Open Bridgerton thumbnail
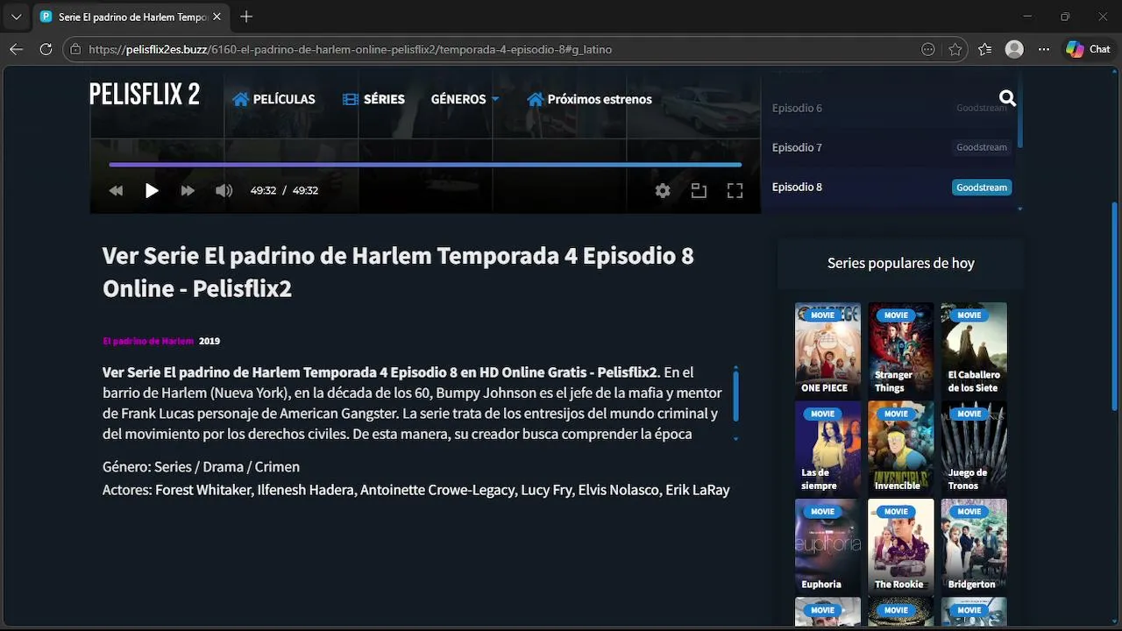The height and width of the screenshot is (631, 1122). [x=974, y=546]
